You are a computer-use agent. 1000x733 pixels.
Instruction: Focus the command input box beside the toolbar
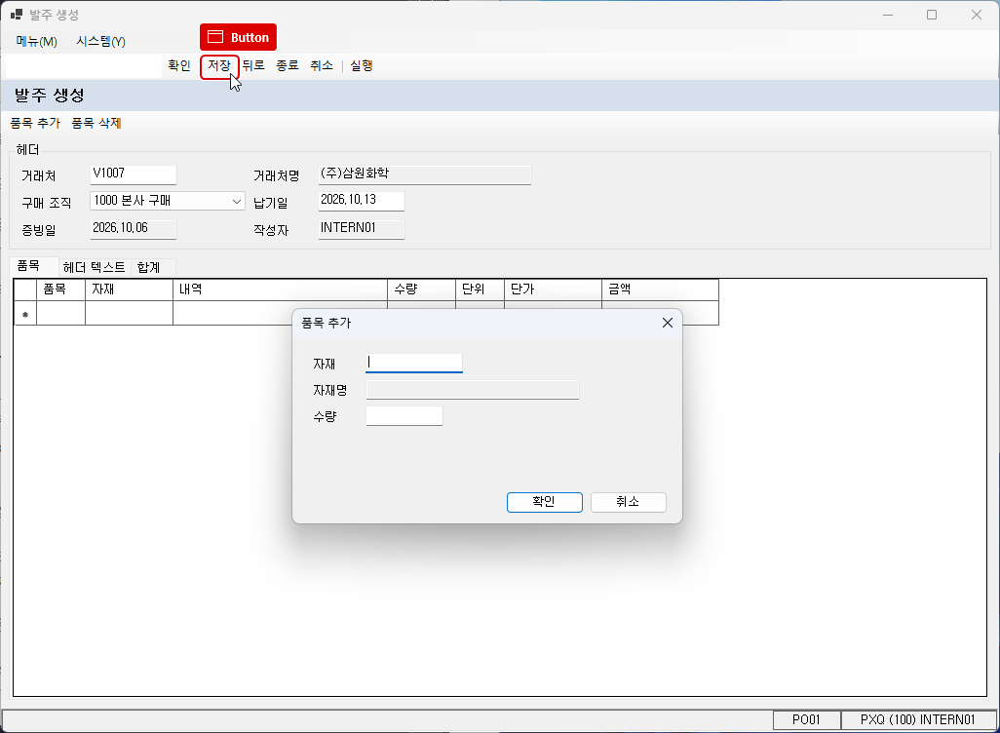[x=84, y=66]
